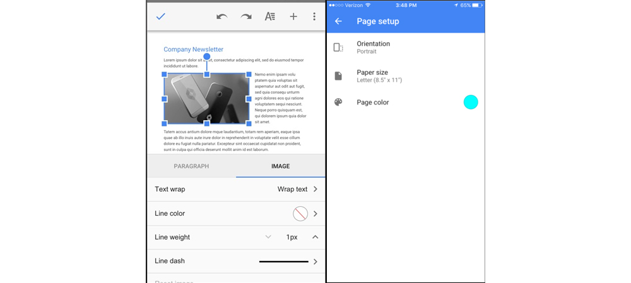The image size is (631, 283).
Task: Tap the 3:48 PM clock
Action: click(x=406, y=5)
